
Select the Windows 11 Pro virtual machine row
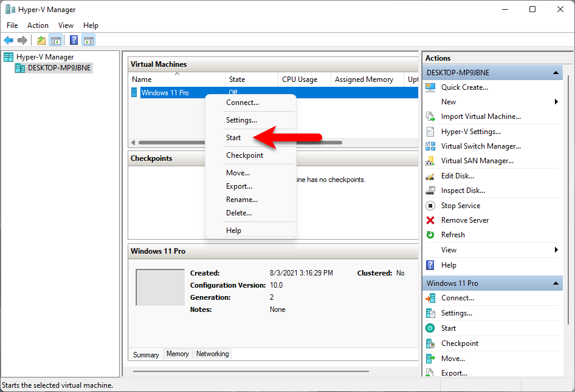click(x=273, y=93)
